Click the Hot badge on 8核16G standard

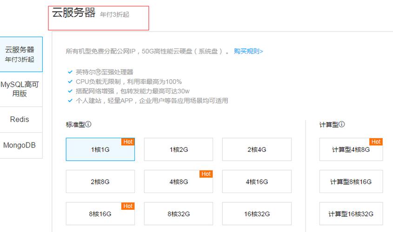pos(128,206)
